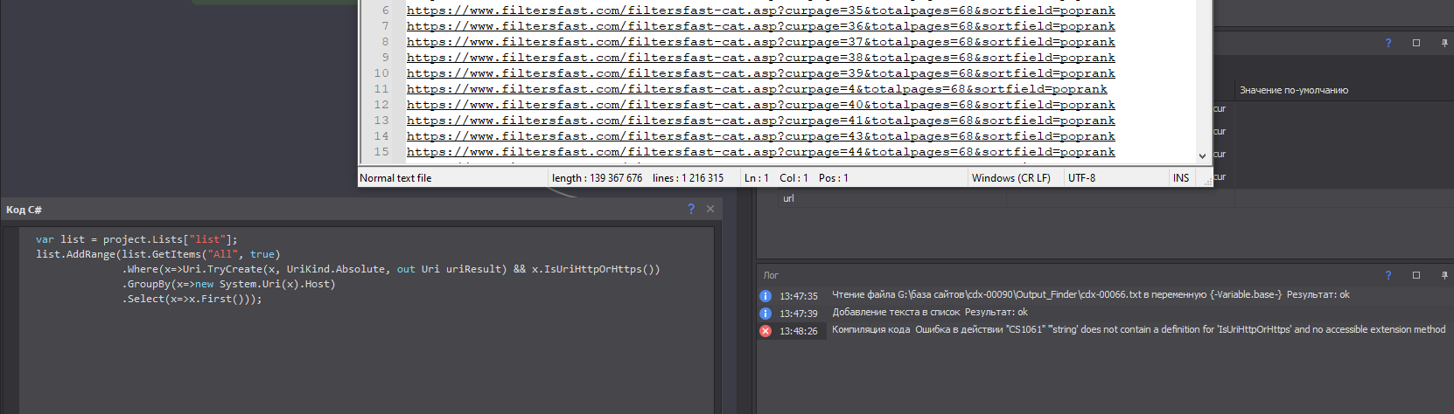Image resolution: width=1454 pixels, height=414 pixels.
Task: Open the curpage=39 URL in Notepad++
Action: pos(760,73)
